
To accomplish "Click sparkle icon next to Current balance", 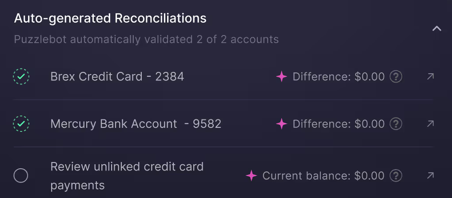I will pos(252,176).
